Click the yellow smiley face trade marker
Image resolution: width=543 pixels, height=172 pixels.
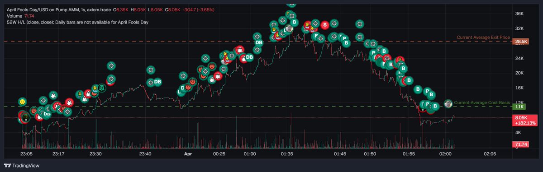point(22,102)
